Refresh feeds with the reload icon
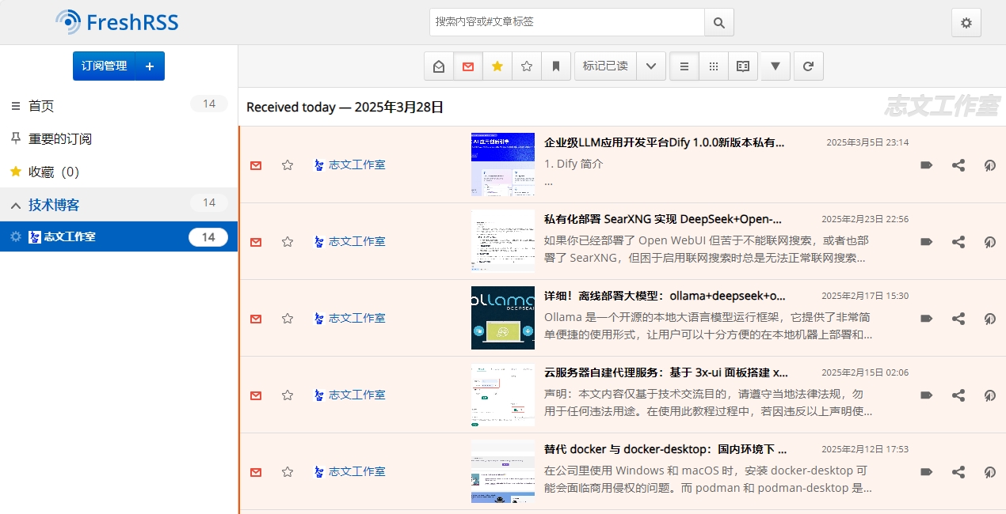 (x=808, y=66)
